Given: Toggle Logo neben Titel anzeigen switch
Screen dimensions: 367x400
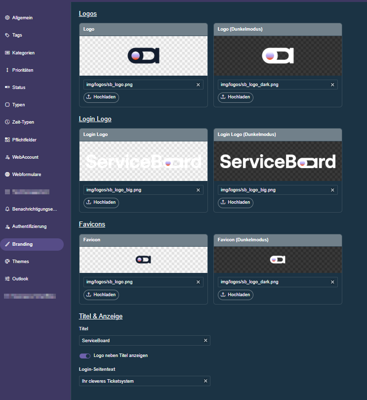Looking at the screenshot, I should (85, 356).
